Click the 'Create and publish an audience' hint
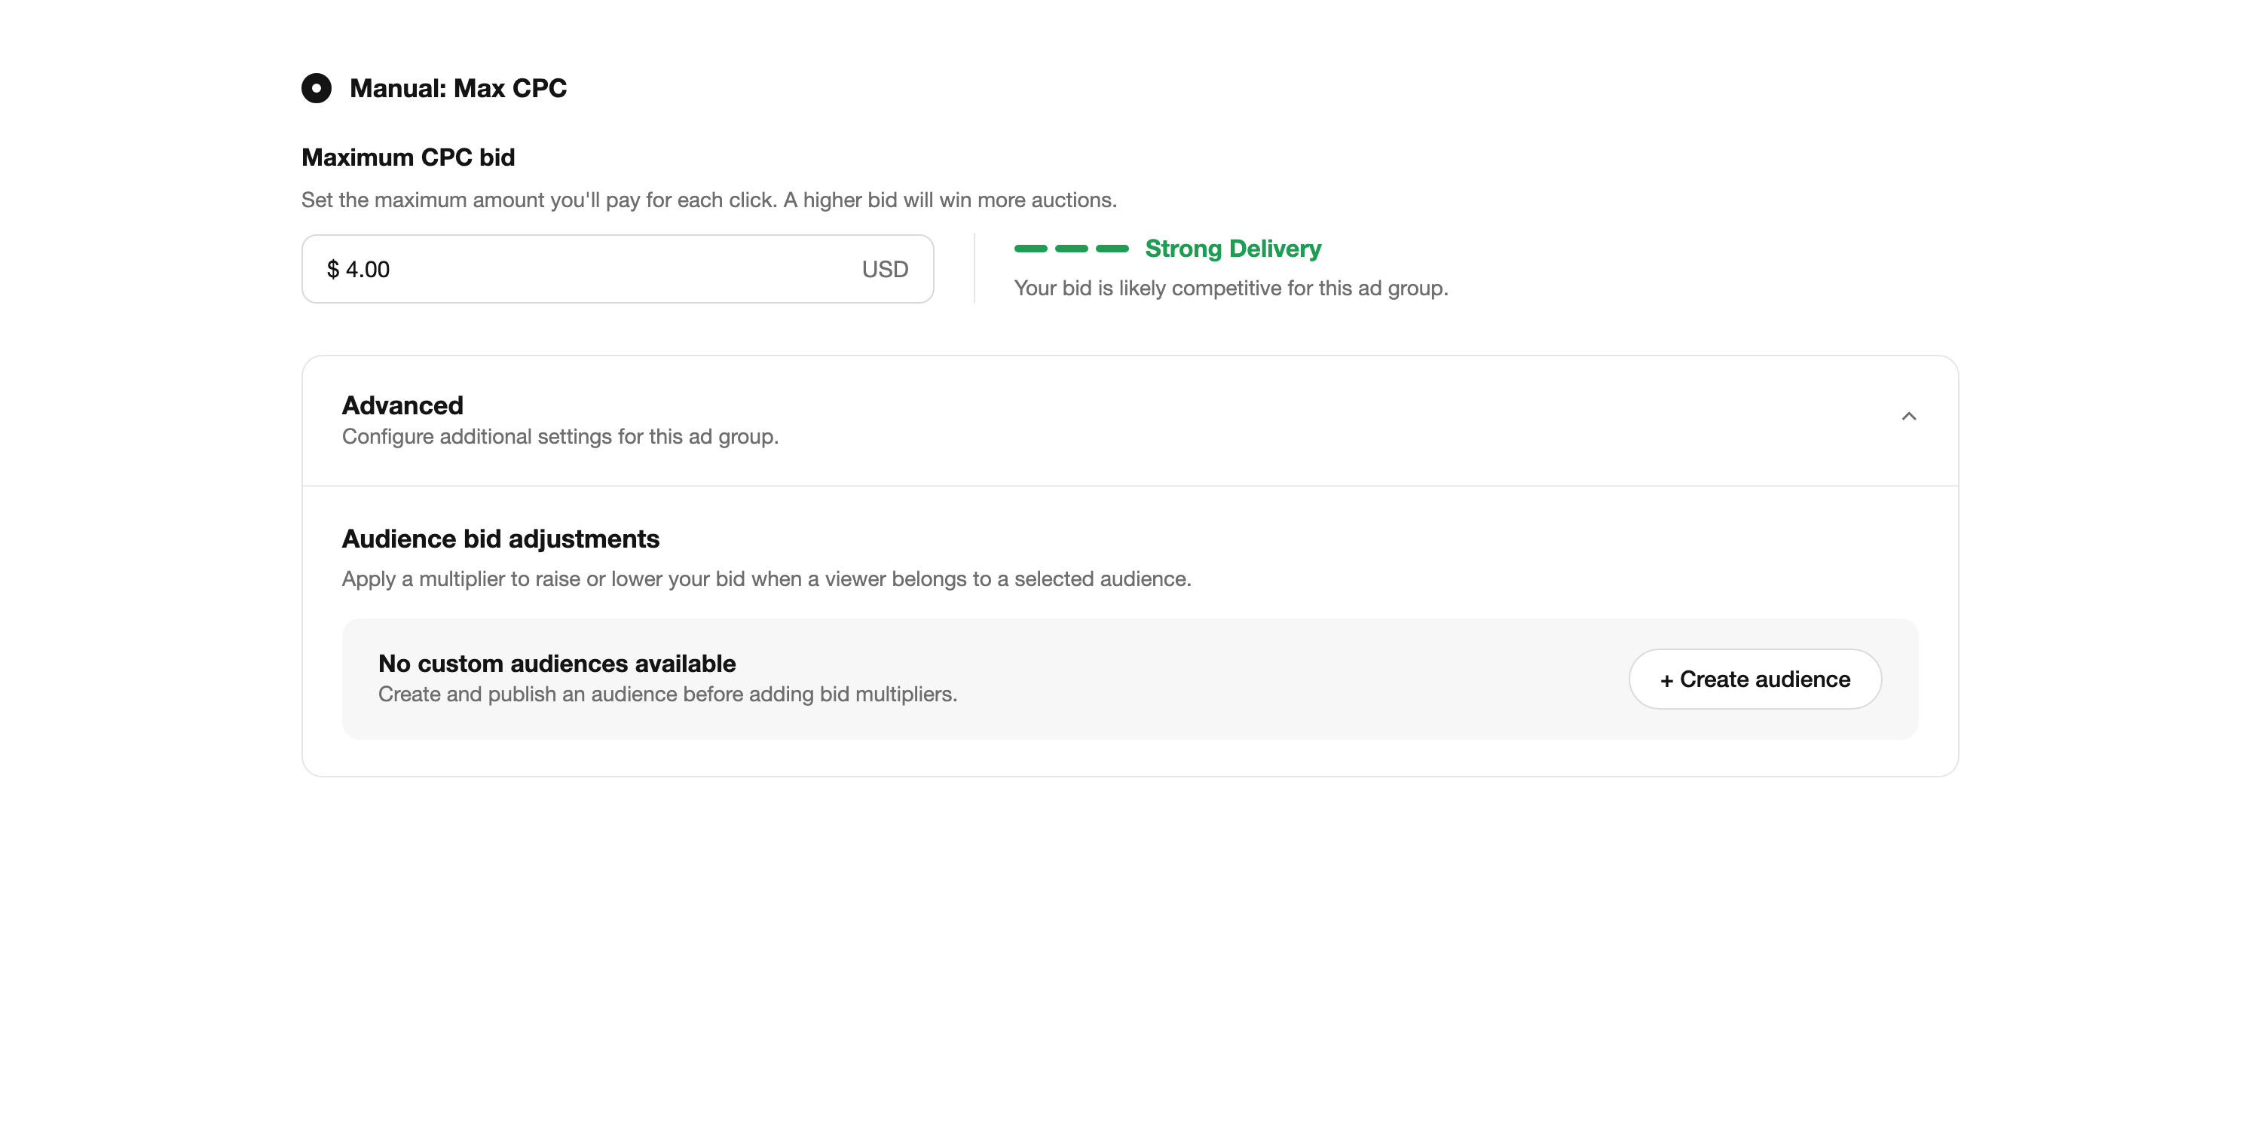This screenshot has width=2261, height=1145. (x=667, y=694)
